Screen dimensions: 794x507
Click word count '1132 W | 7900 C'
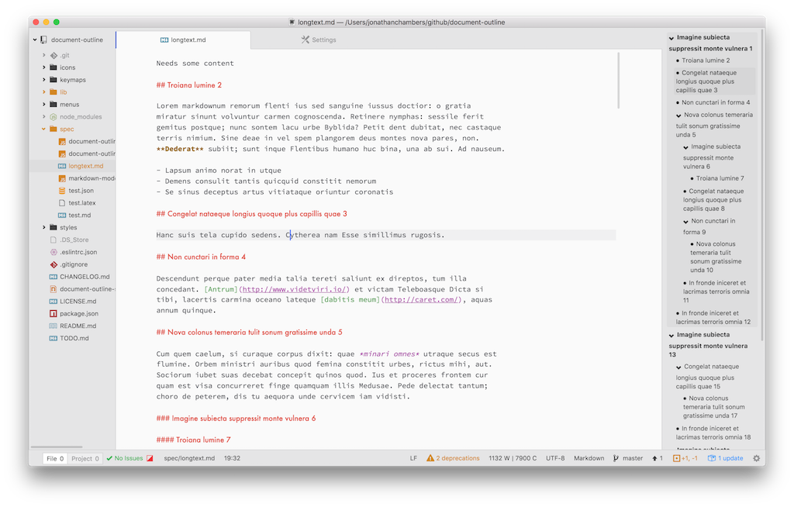513,458
